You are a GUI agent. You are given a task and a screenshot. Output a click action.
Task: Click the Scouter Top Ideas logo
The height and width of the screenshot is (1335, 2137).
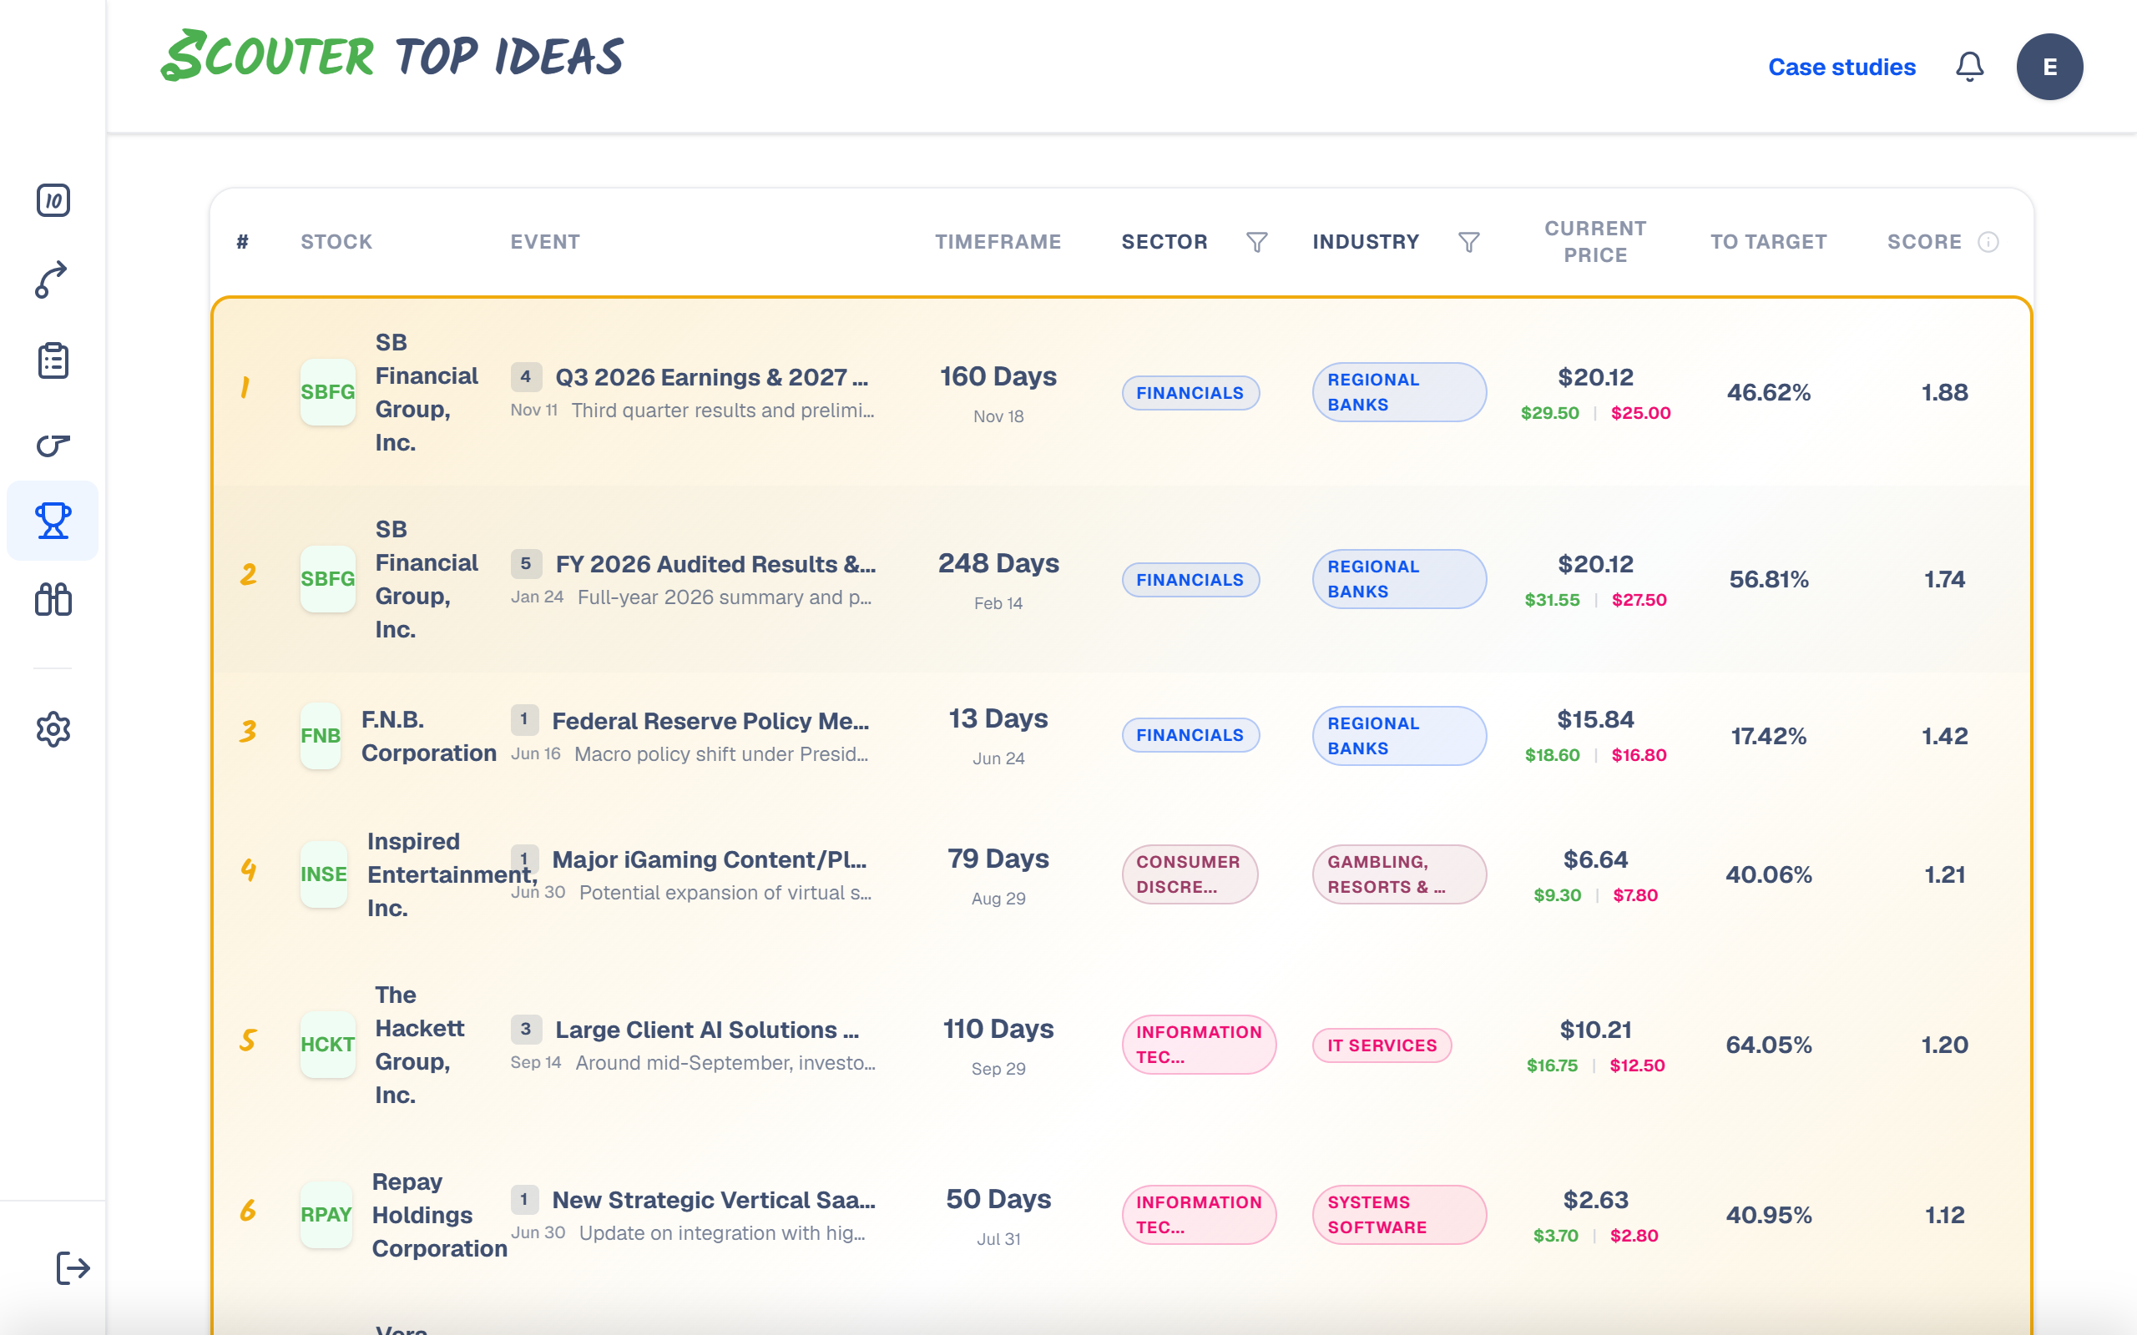(x=392, y=55)
